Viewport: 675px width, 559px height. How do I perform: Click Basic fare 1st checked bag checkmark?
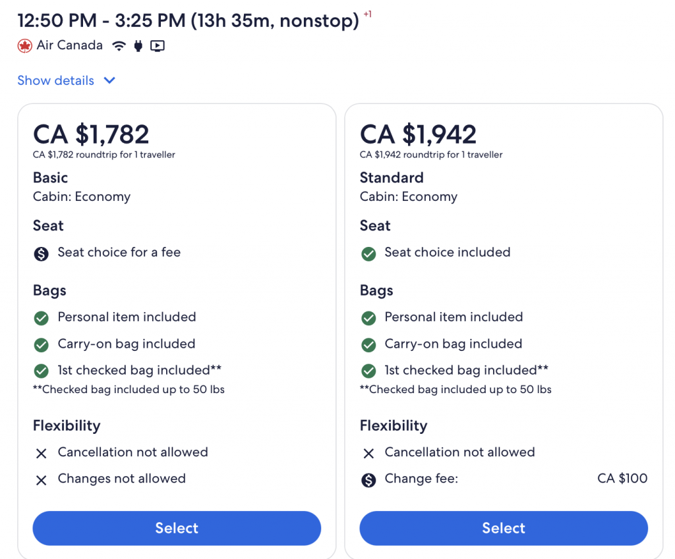pos(42,371)
